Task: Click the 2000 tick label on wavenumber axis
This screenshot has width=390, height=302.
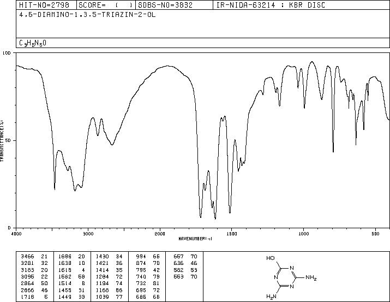Action: pyautogui.click(x=160, y=234)
